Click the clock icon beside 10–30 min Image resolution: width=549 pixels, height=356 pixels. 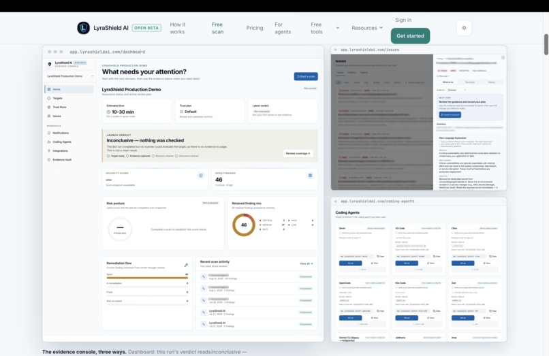[108, 112]
